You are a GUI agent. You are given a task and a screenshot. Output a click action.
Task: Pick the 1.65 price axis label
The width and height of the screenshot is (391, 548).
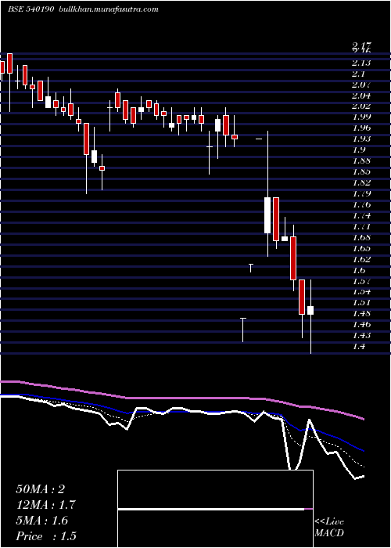tap(361, 248)
